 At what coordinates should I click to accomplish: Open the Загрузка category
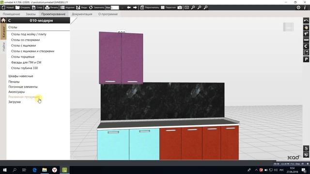(x=15, y=102)
